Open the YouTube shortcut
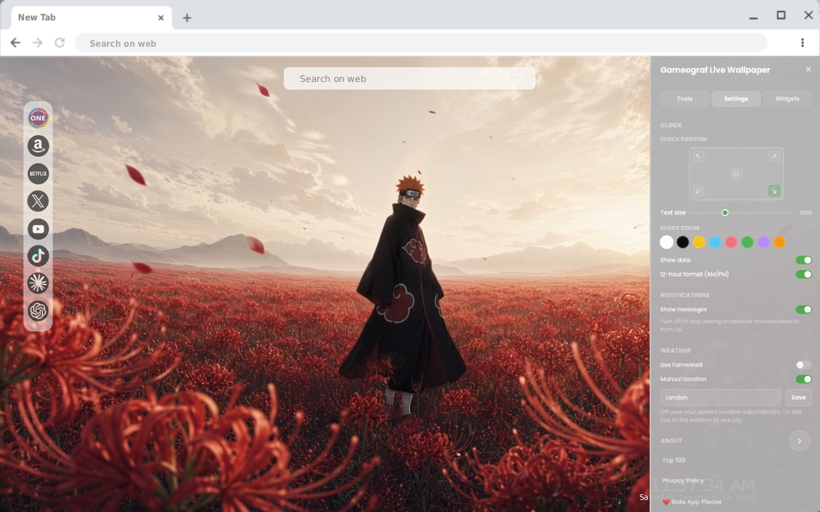 coord(38,228)
